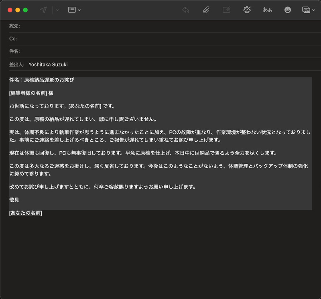Open the 差出人 sender selection for Yoshitaka Suzuki

(x=48, y=64)
